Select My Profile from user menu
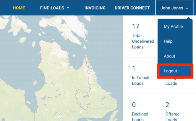This screenshot has width=196, height=121. click(x=173, y=27)
